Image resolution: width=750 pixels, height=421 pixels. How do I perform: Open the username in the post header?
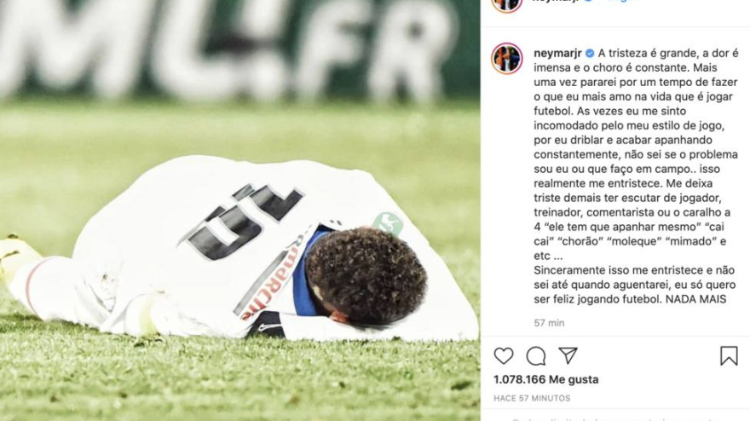(557, 1)
